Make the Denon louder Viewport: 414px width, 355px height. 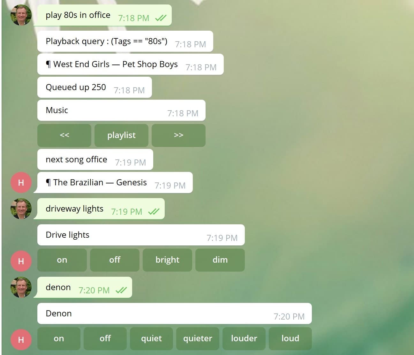coord(244,339)
